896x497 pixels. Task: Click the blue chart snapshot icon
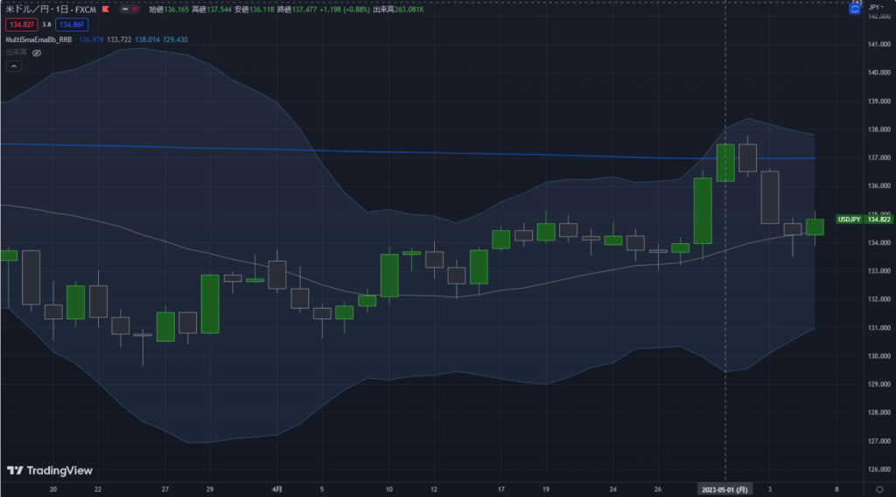[854, 7]
